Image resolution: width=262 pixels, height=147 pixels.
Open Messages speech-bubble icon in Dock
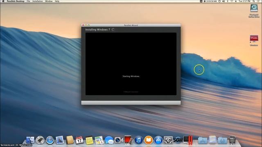[109, 140]
